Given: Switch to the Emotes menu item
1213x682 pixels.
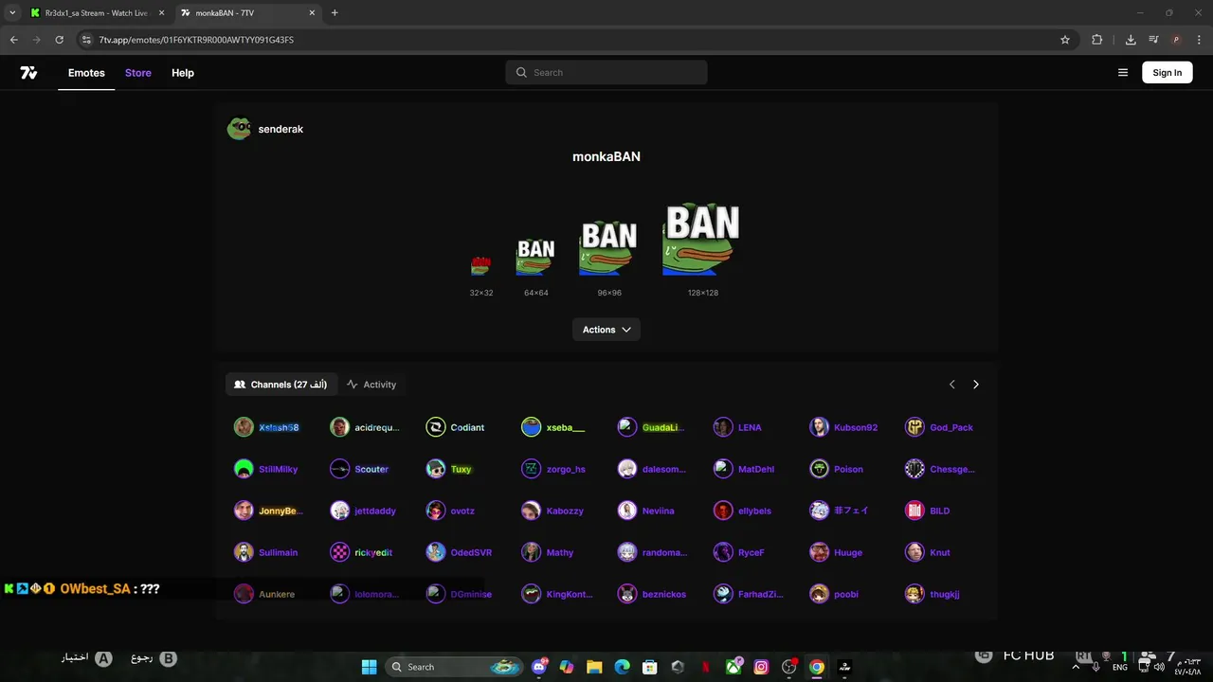Looking at the screenshot, I should (86, 73).
